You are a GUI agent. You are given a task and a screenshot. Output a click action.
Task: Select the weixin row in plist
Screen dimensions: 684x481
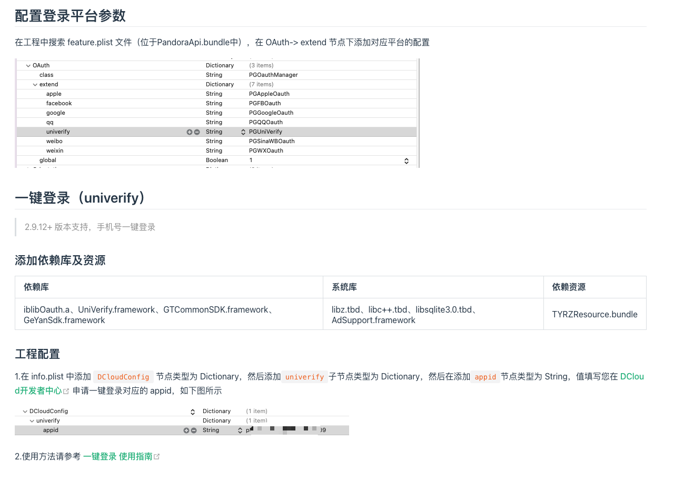(x=55, y=151)
